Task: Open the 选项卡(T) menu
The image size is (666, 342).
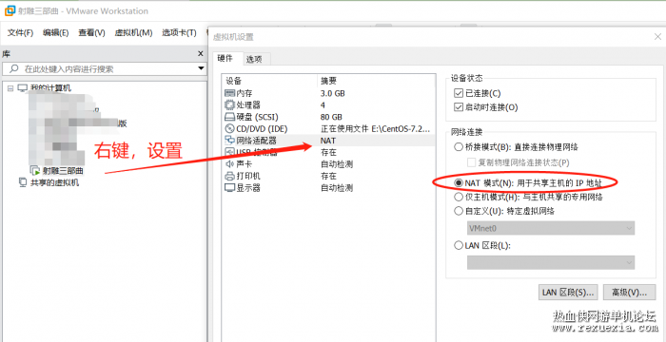Action: click(179, 32)
